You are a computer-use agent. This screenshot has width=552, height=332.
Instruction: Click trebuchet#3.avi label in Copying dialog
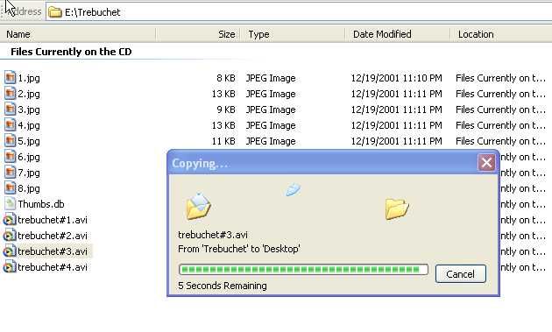pos(213,235)
